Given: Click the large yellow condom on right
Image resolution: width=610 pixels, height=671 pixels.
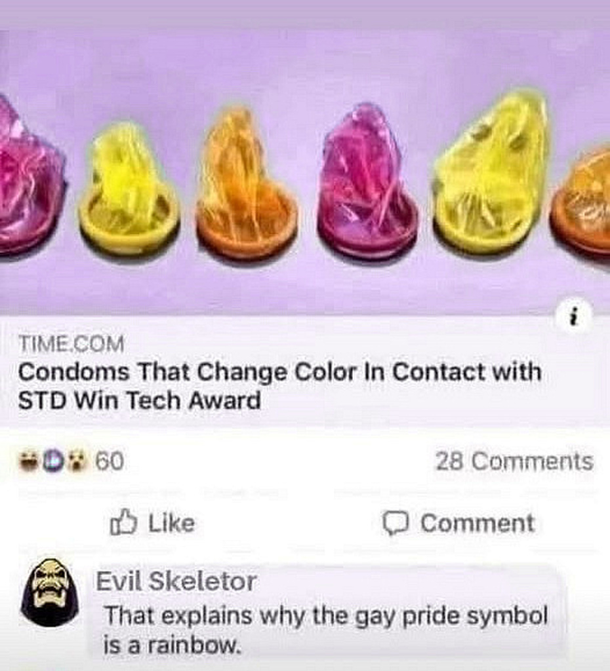Looking at the screenshot, I should click(x=491, y=171).
